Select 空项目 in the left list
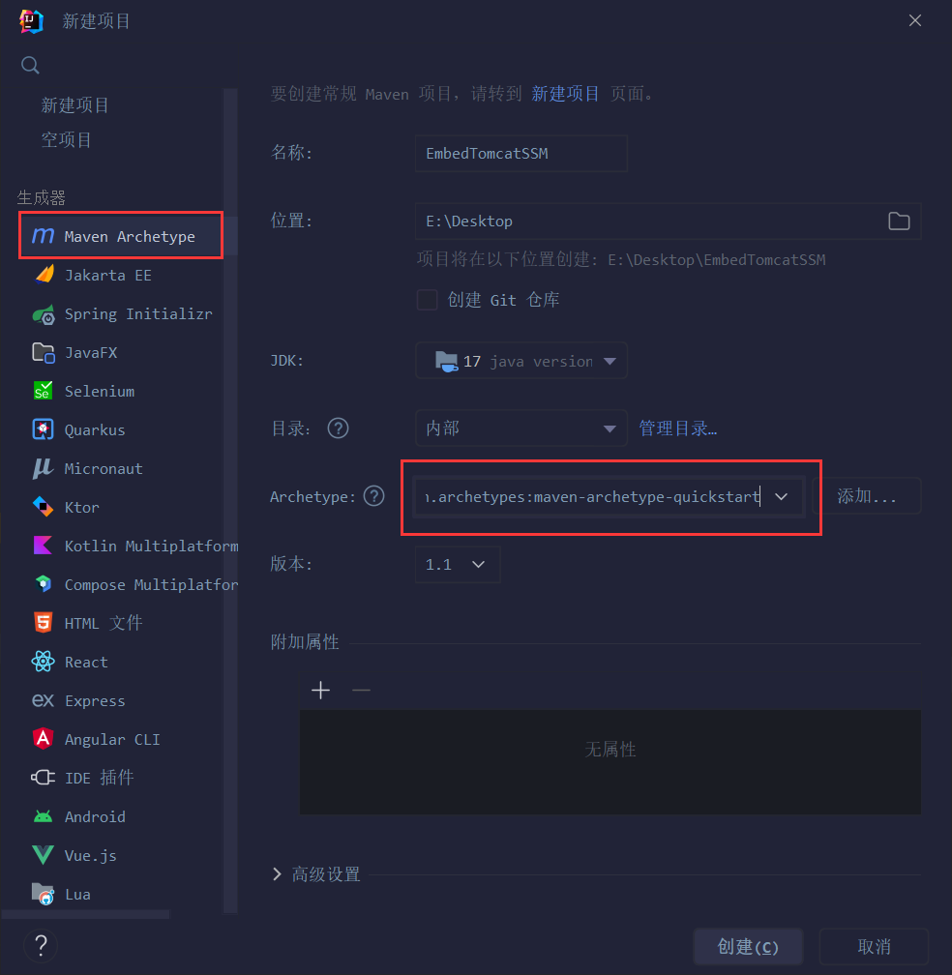Viewport: 952px width, 975px height. [x=67, y=140]
